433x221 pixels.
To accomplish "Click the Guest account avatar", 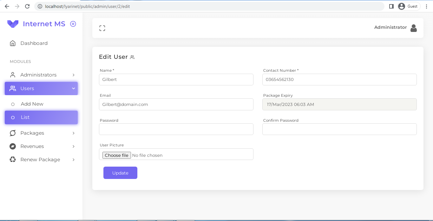I will tap(402, 6).
